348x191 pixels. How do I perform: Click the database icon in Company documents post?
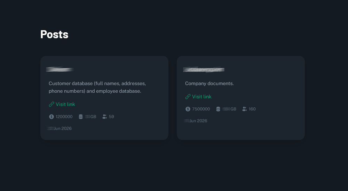tap(218, 109)
